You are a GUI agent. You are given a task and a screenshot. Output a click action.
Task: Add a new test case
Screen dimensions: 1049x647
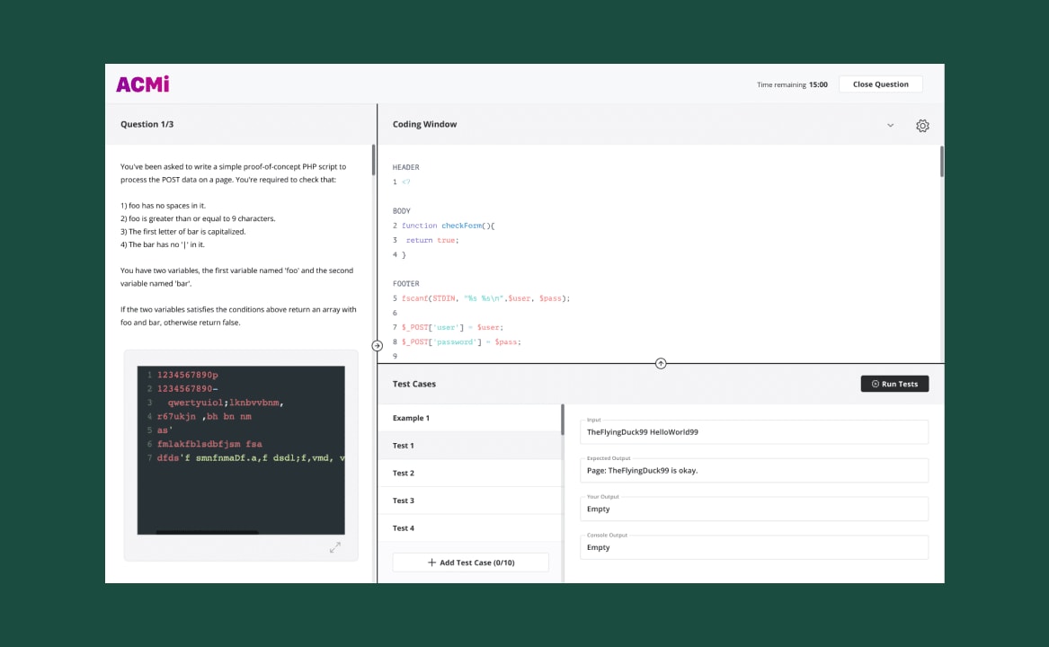point(471,563)
